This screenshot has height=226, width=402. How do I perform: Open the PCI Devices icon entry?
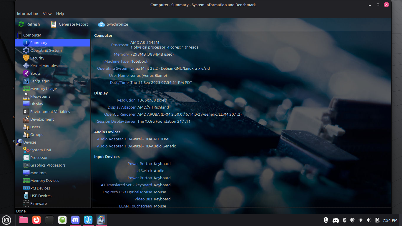pos(26,188)
